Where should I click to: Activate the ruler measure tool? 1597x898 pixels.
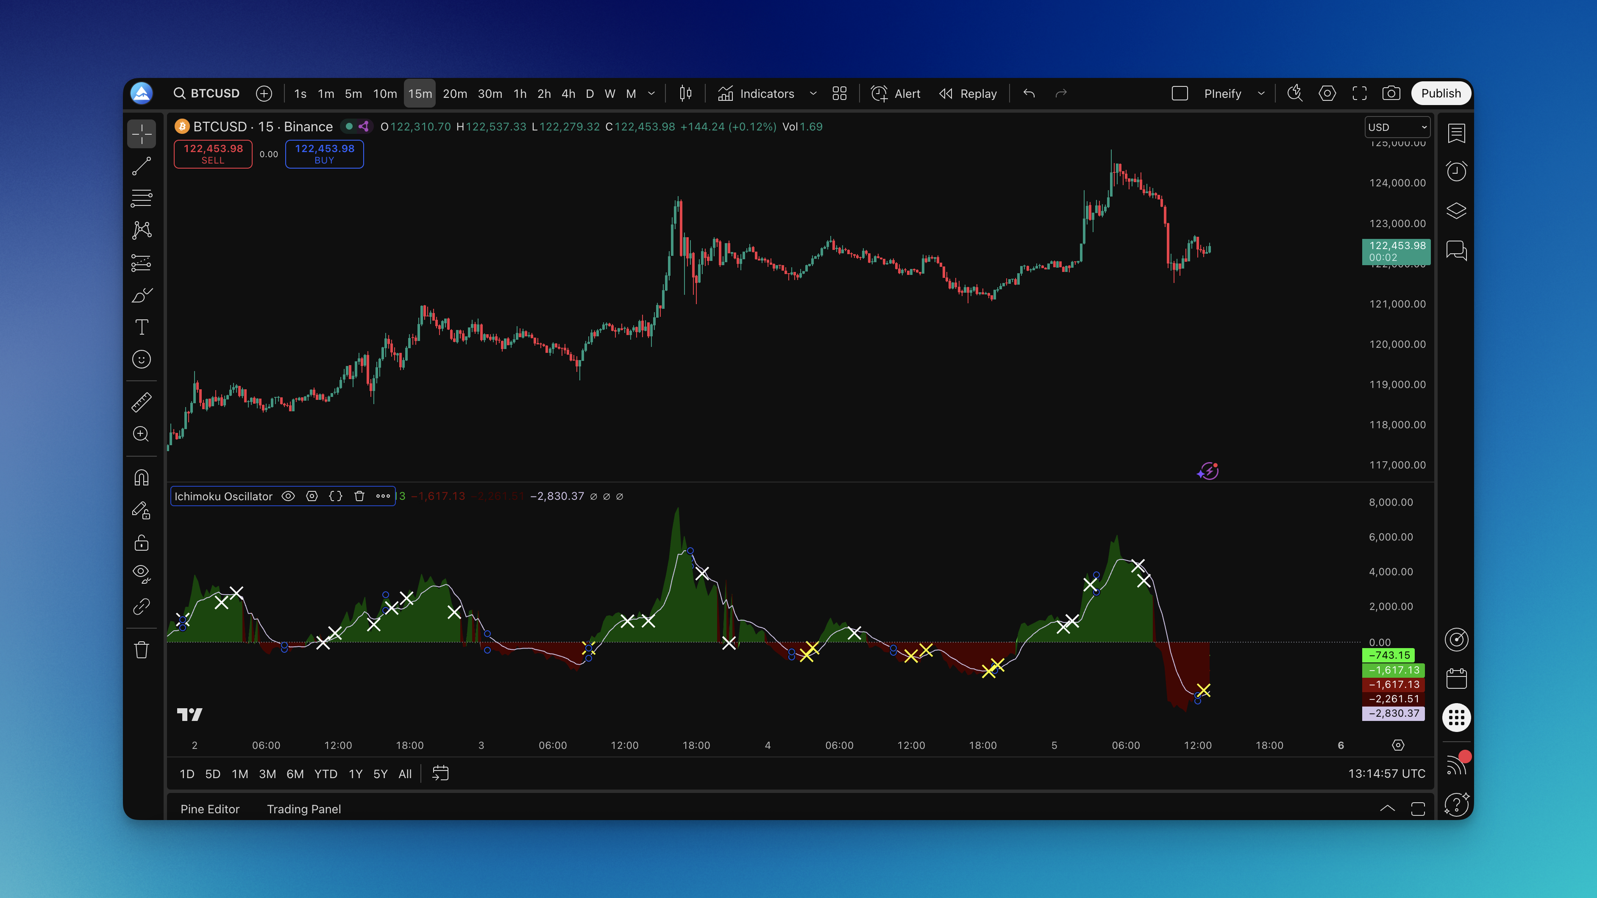pyautogui.click(x=142, y=402)
